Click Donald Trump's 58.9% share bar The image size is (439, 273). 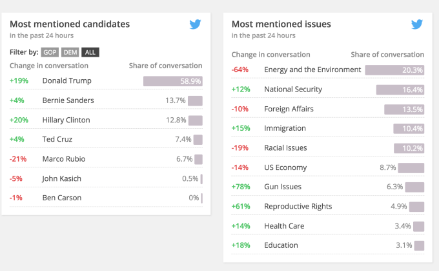coord(172,81)
